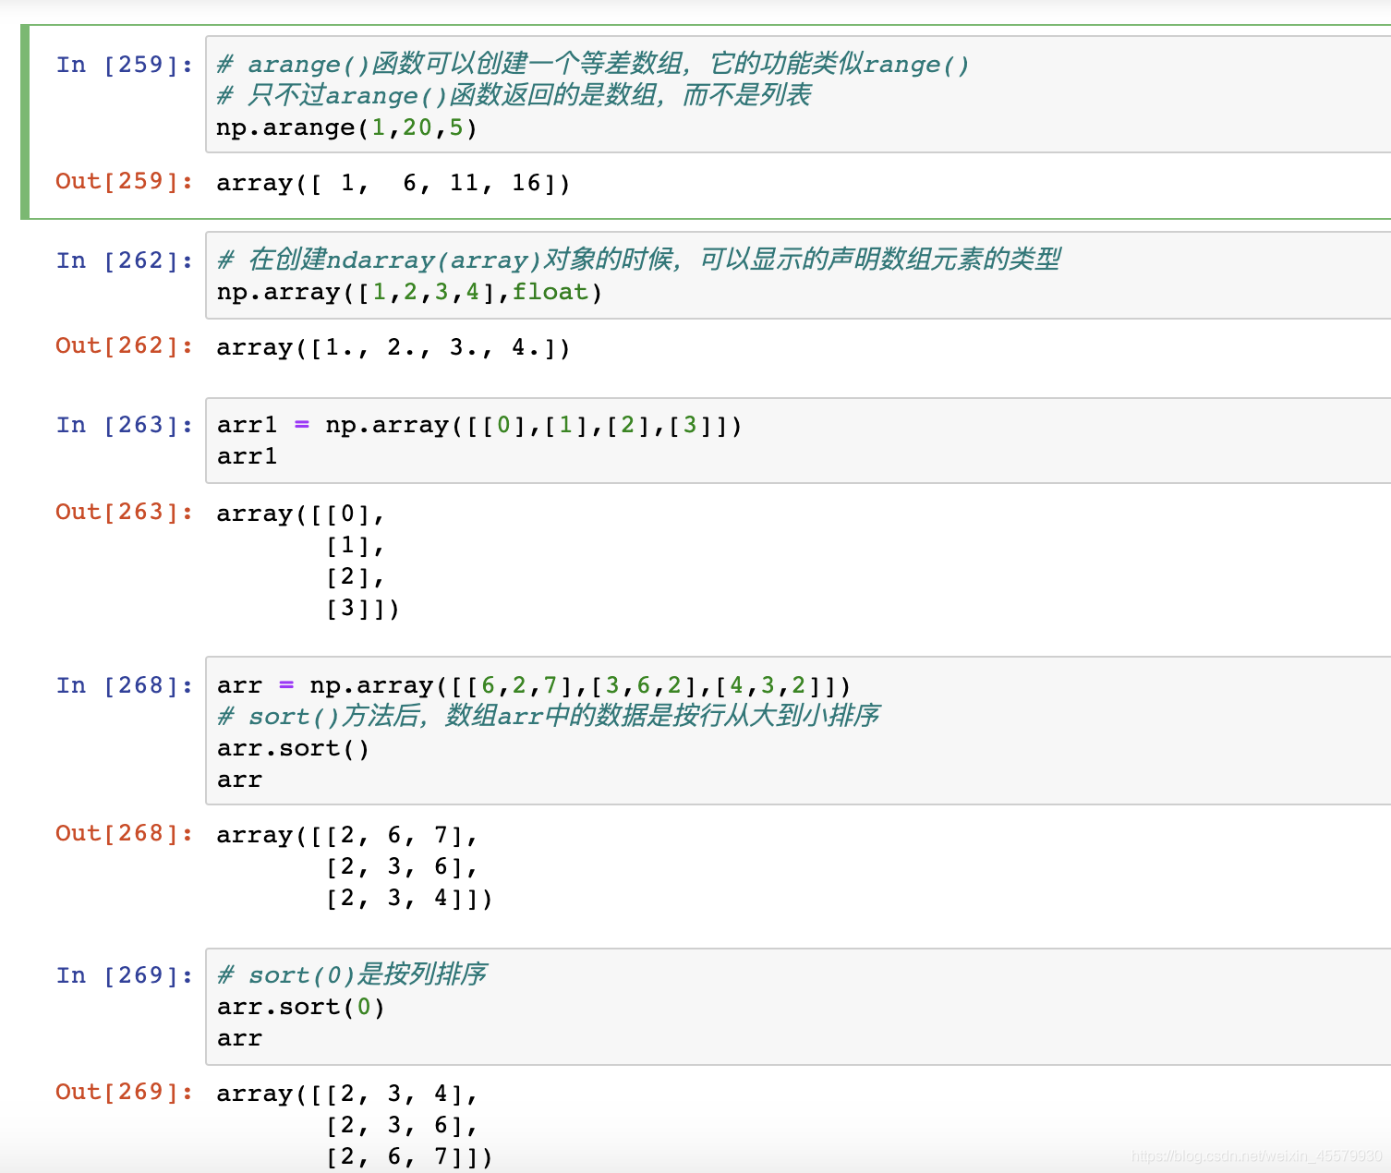Click the Out[259] prompt label

coord(124,181)
